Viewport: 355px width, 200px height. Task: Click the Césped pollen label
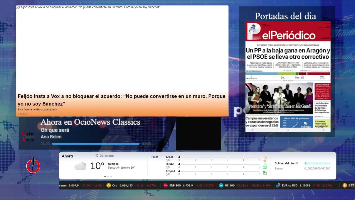(x=170, y=171)
